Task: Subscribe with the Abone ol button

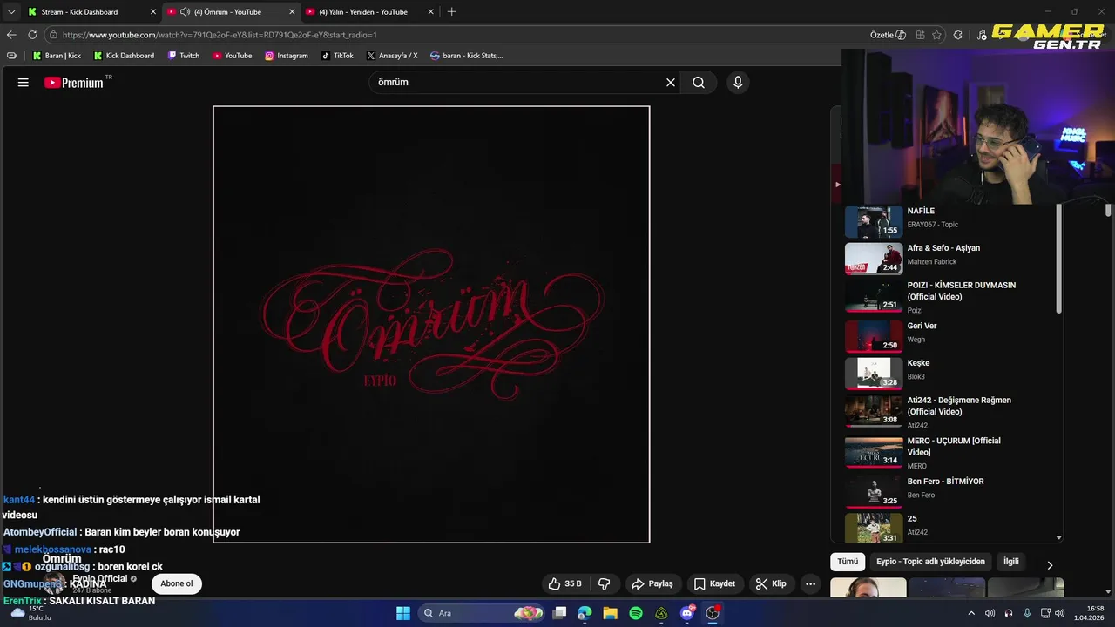Action: point(177,583)
